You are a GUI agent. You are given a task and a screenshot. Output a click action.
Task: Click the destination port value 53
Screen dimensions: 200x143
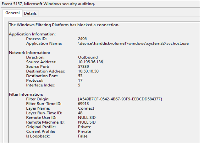80,76
